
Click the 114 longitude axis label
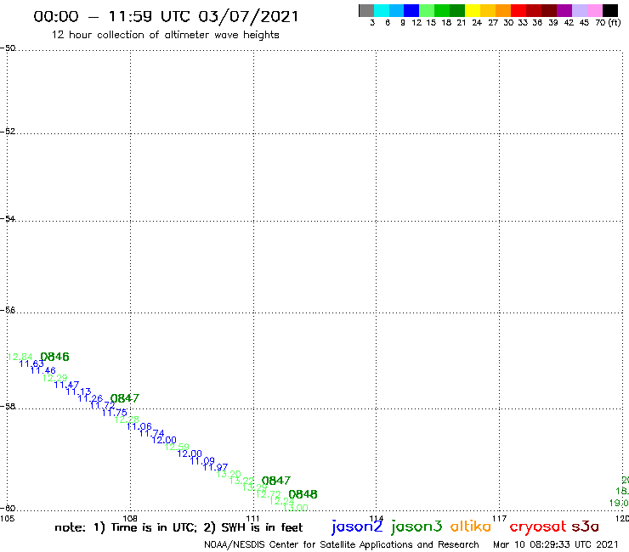(377, 518)
